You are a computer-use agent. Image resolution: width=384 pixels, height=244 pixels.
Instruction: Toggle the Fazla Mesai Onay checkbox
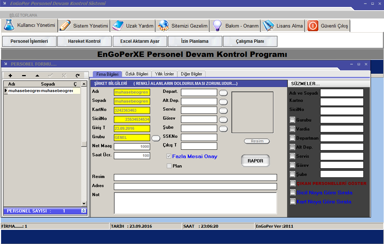coord(169,156)
